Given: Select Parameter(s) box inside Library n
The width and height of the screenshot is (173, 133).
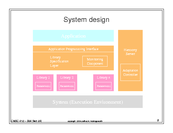Looking at the screenshot, I should pyautogui.click(x=104, y=86).
